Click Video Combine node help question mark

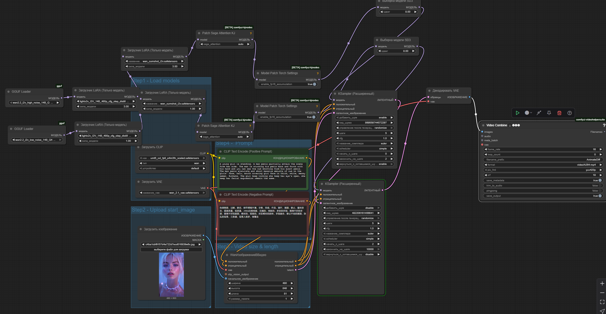point(604,125)
